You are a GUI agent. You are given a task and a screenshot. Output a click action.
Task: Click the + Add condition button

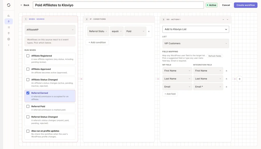97,42
